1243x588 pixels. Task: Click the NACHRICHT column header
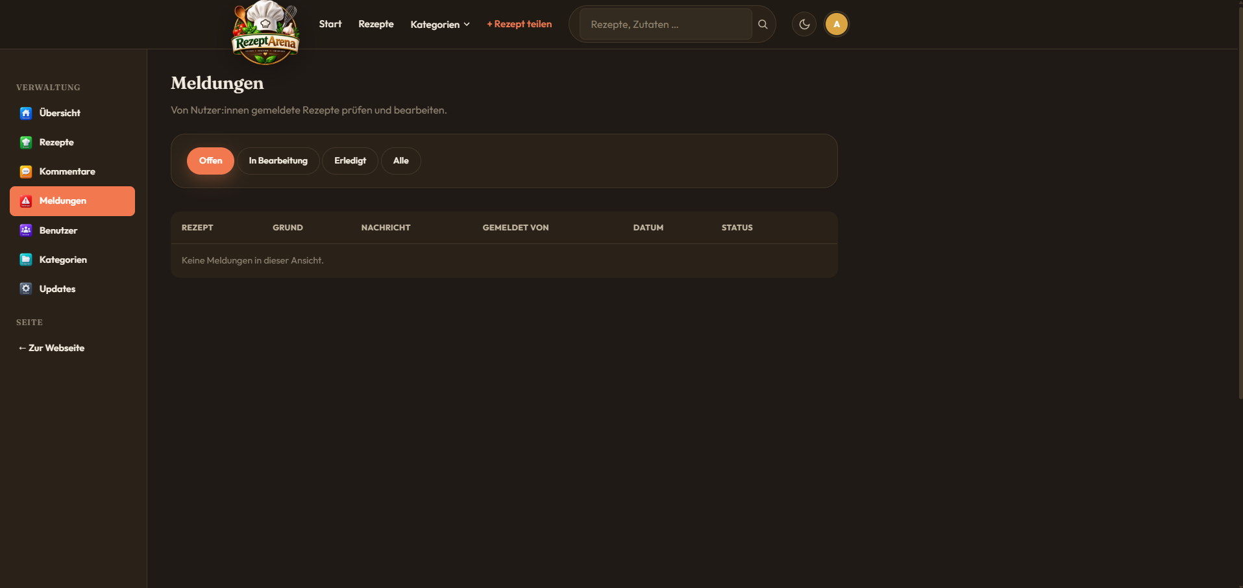[x=386, y=228]
